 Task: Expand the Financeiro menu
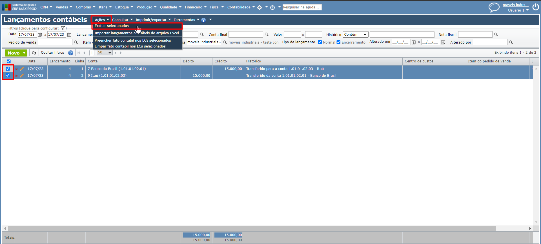[x=196, y=7]
